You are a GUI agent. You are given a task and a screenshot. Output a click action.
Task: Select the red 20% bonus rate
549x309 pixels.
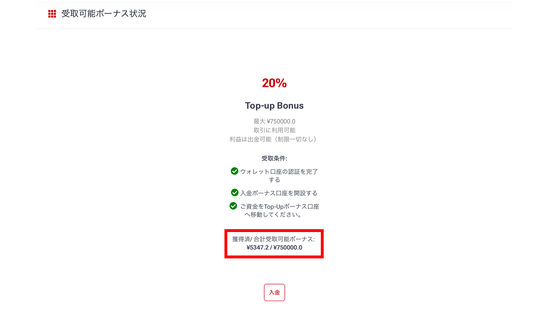coord(274,83)
